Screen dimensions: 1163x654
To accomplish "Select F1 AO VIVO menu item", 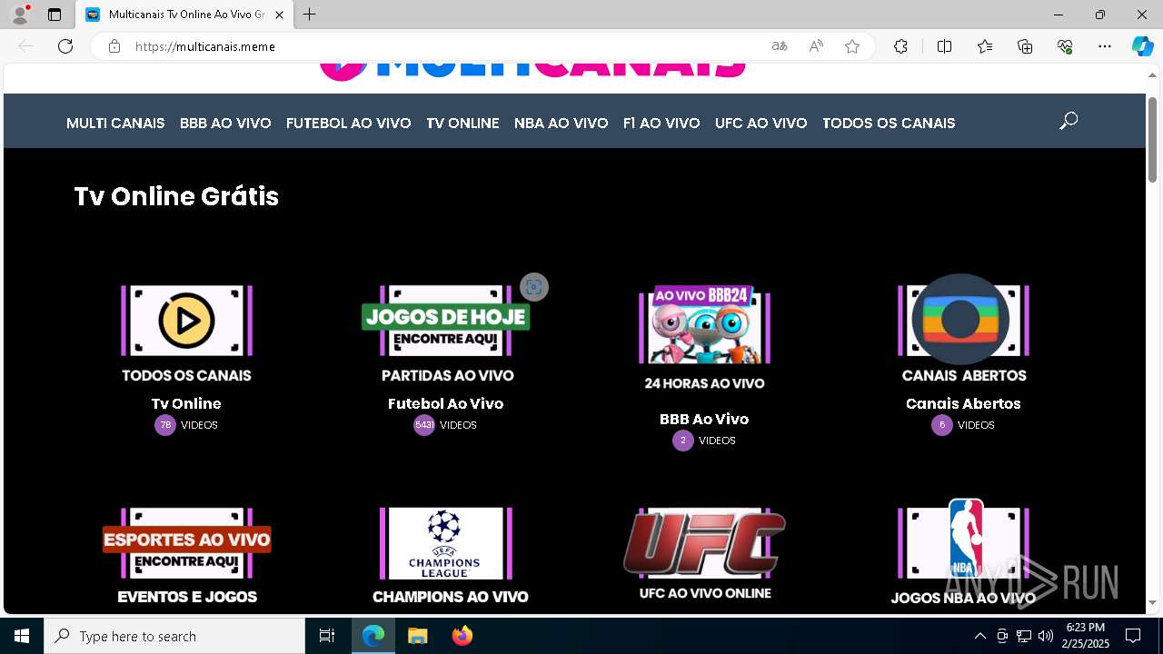I will [x=661, y=123].
